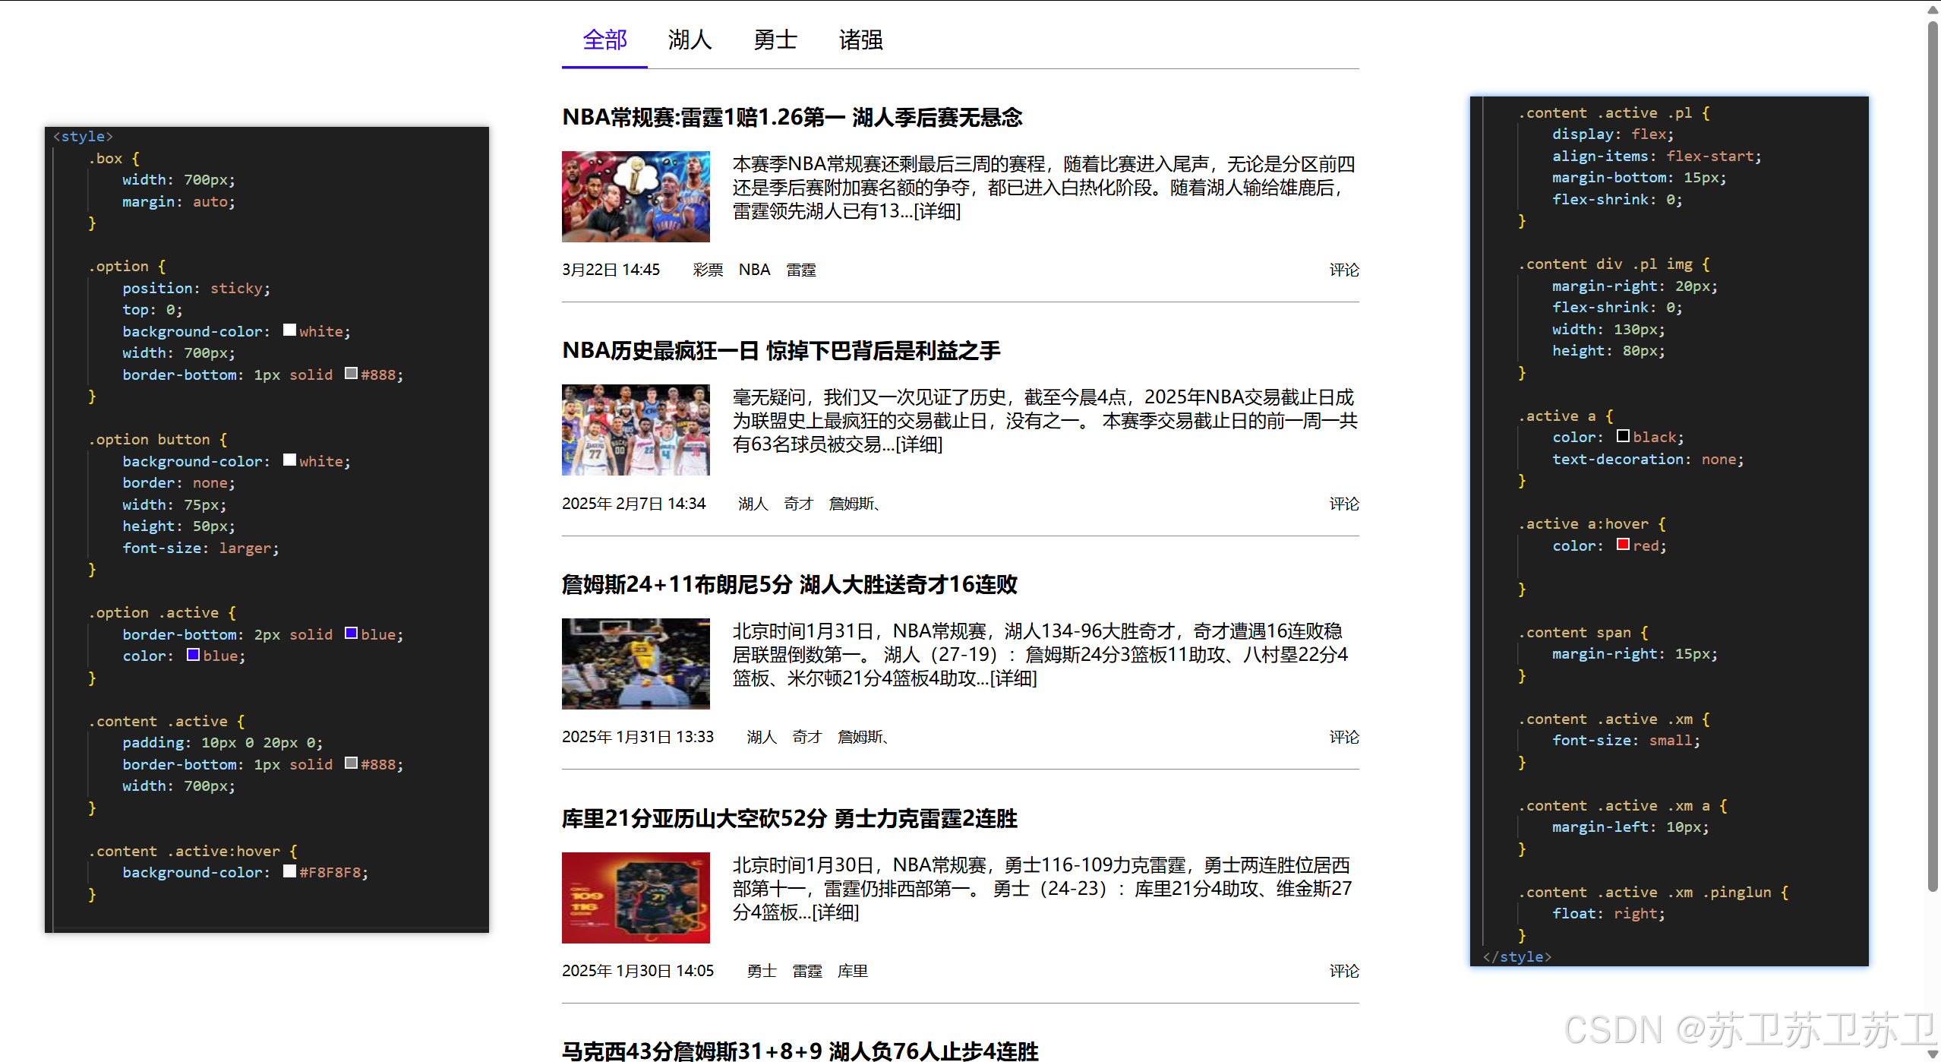Image resolution: width=1941 pixels, height=1062 pixels.
Task: Click the red swatch in .active a:hover
Action: coord(1623,545)
